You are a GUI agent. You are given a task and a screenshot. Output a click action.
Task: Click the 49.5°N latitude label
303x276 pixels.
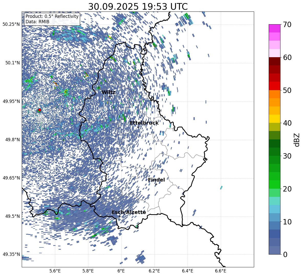13,216
